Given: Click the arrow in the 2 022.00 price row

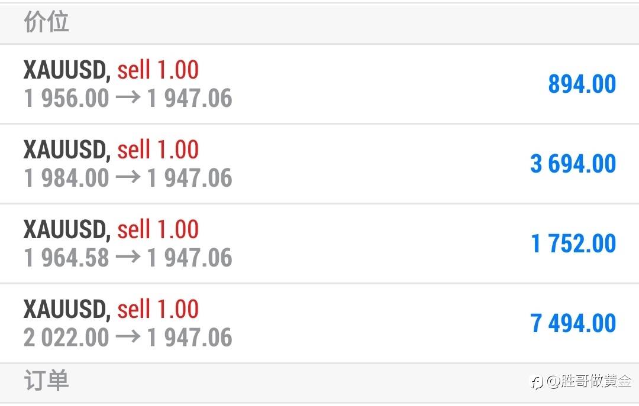Looking at the screenshot, I should click(x=128, y=337).
